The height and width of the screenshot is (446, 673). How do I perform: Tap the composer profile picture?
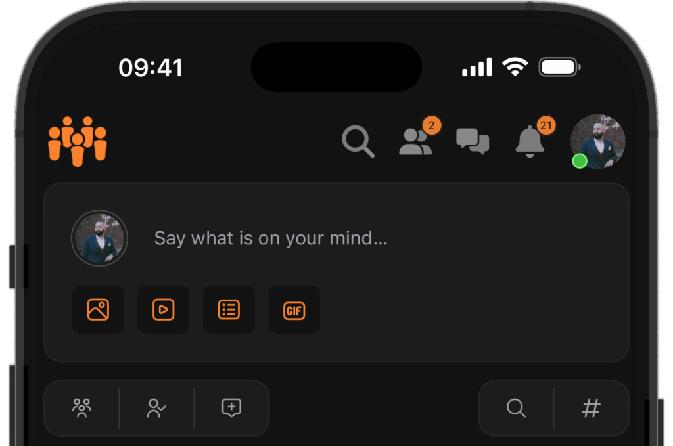tap(99, 238)
